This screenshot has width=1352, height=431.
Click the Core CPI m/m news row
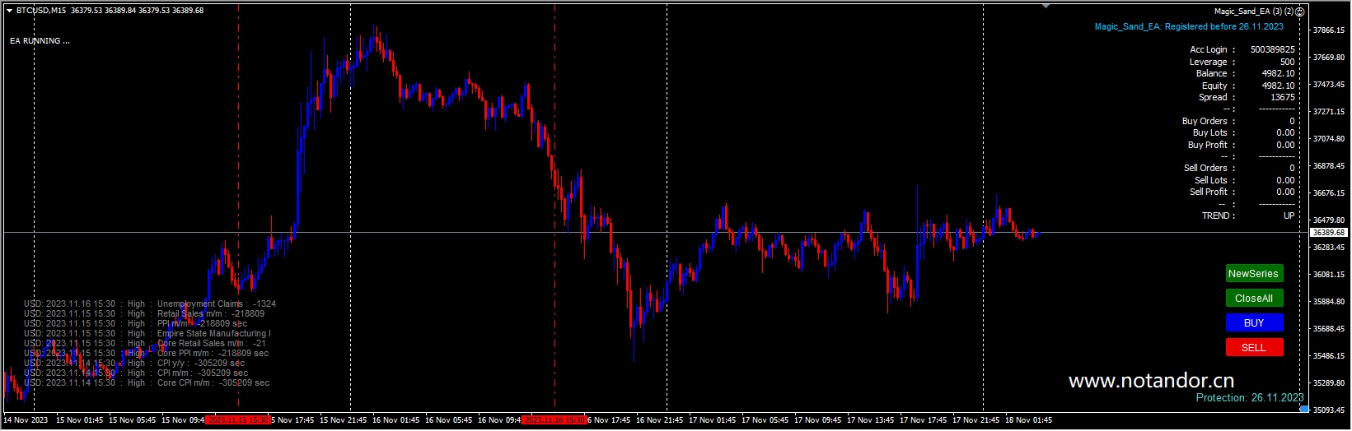(147, 383)
